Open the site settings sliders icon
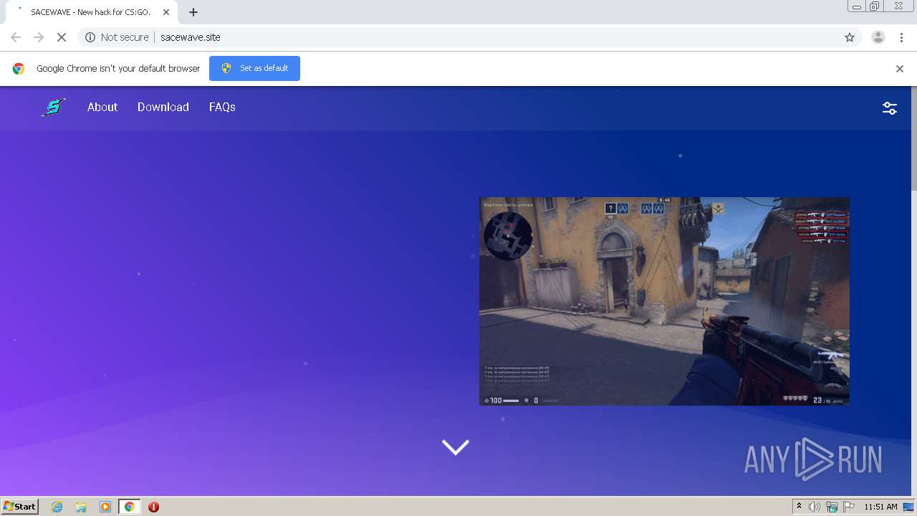The width and height of the screenshot is (917, 516). [x=889, y=108]
